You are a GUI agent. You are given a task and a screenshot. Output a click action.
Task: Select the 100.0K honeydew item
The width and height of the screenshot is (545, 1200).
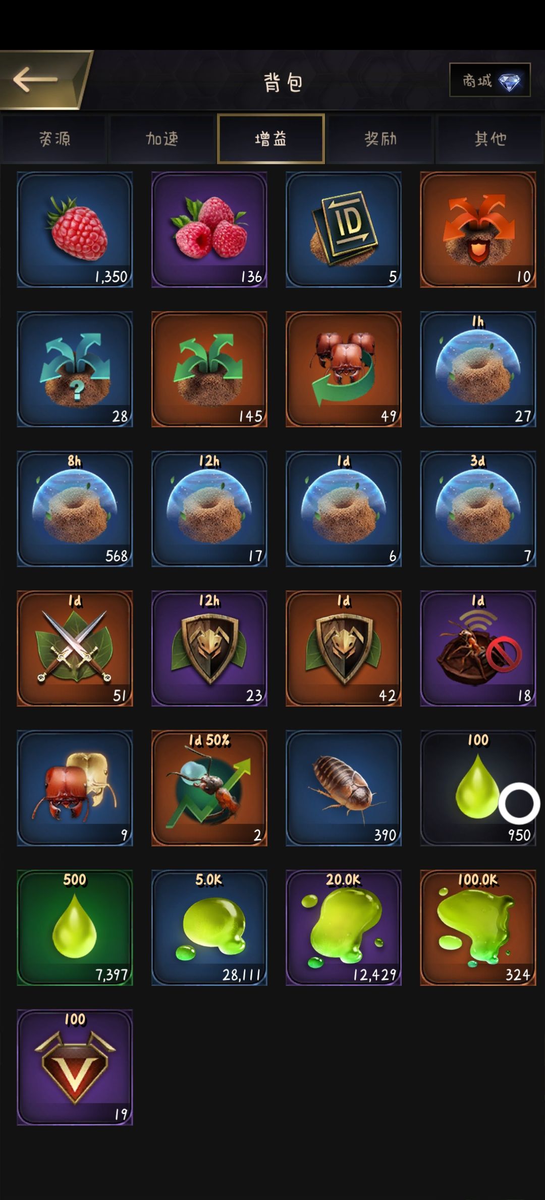tap(478, 928)
